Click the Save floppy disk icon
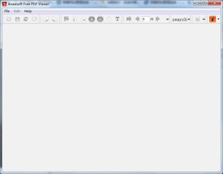 pyautogui.click(x=17, y=19)
